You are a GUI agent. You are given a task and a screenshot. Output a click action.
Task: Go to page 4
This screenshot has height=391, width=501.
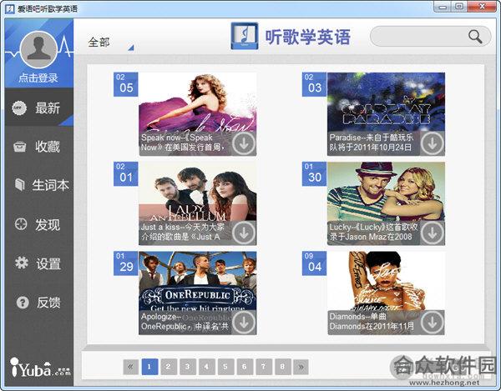[206, 367]
